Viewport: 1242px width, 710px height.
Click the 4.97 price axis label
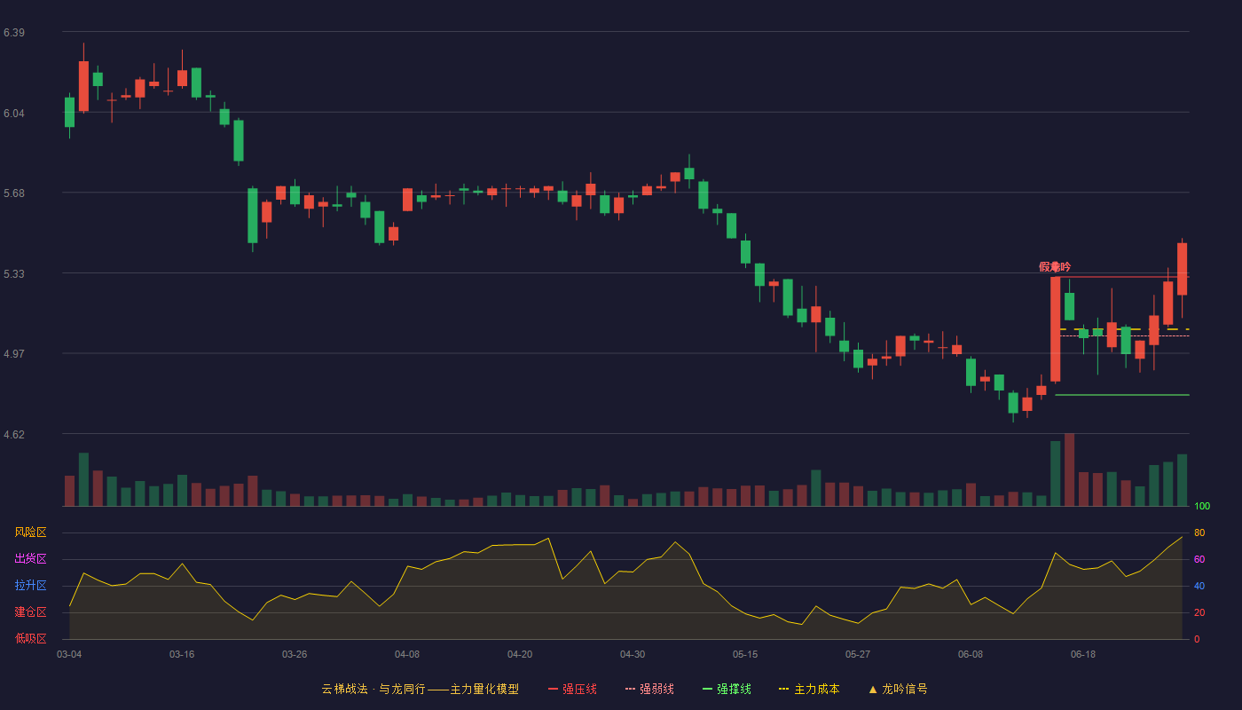(x=14, y=354)
